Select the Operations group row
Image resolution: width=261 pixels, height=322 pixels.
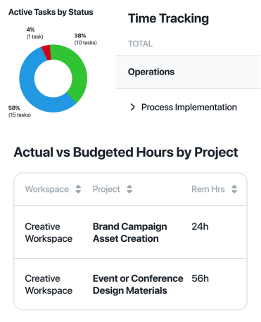tap(188, 72)
